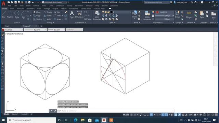Open the Home ribbon tab

4,9
